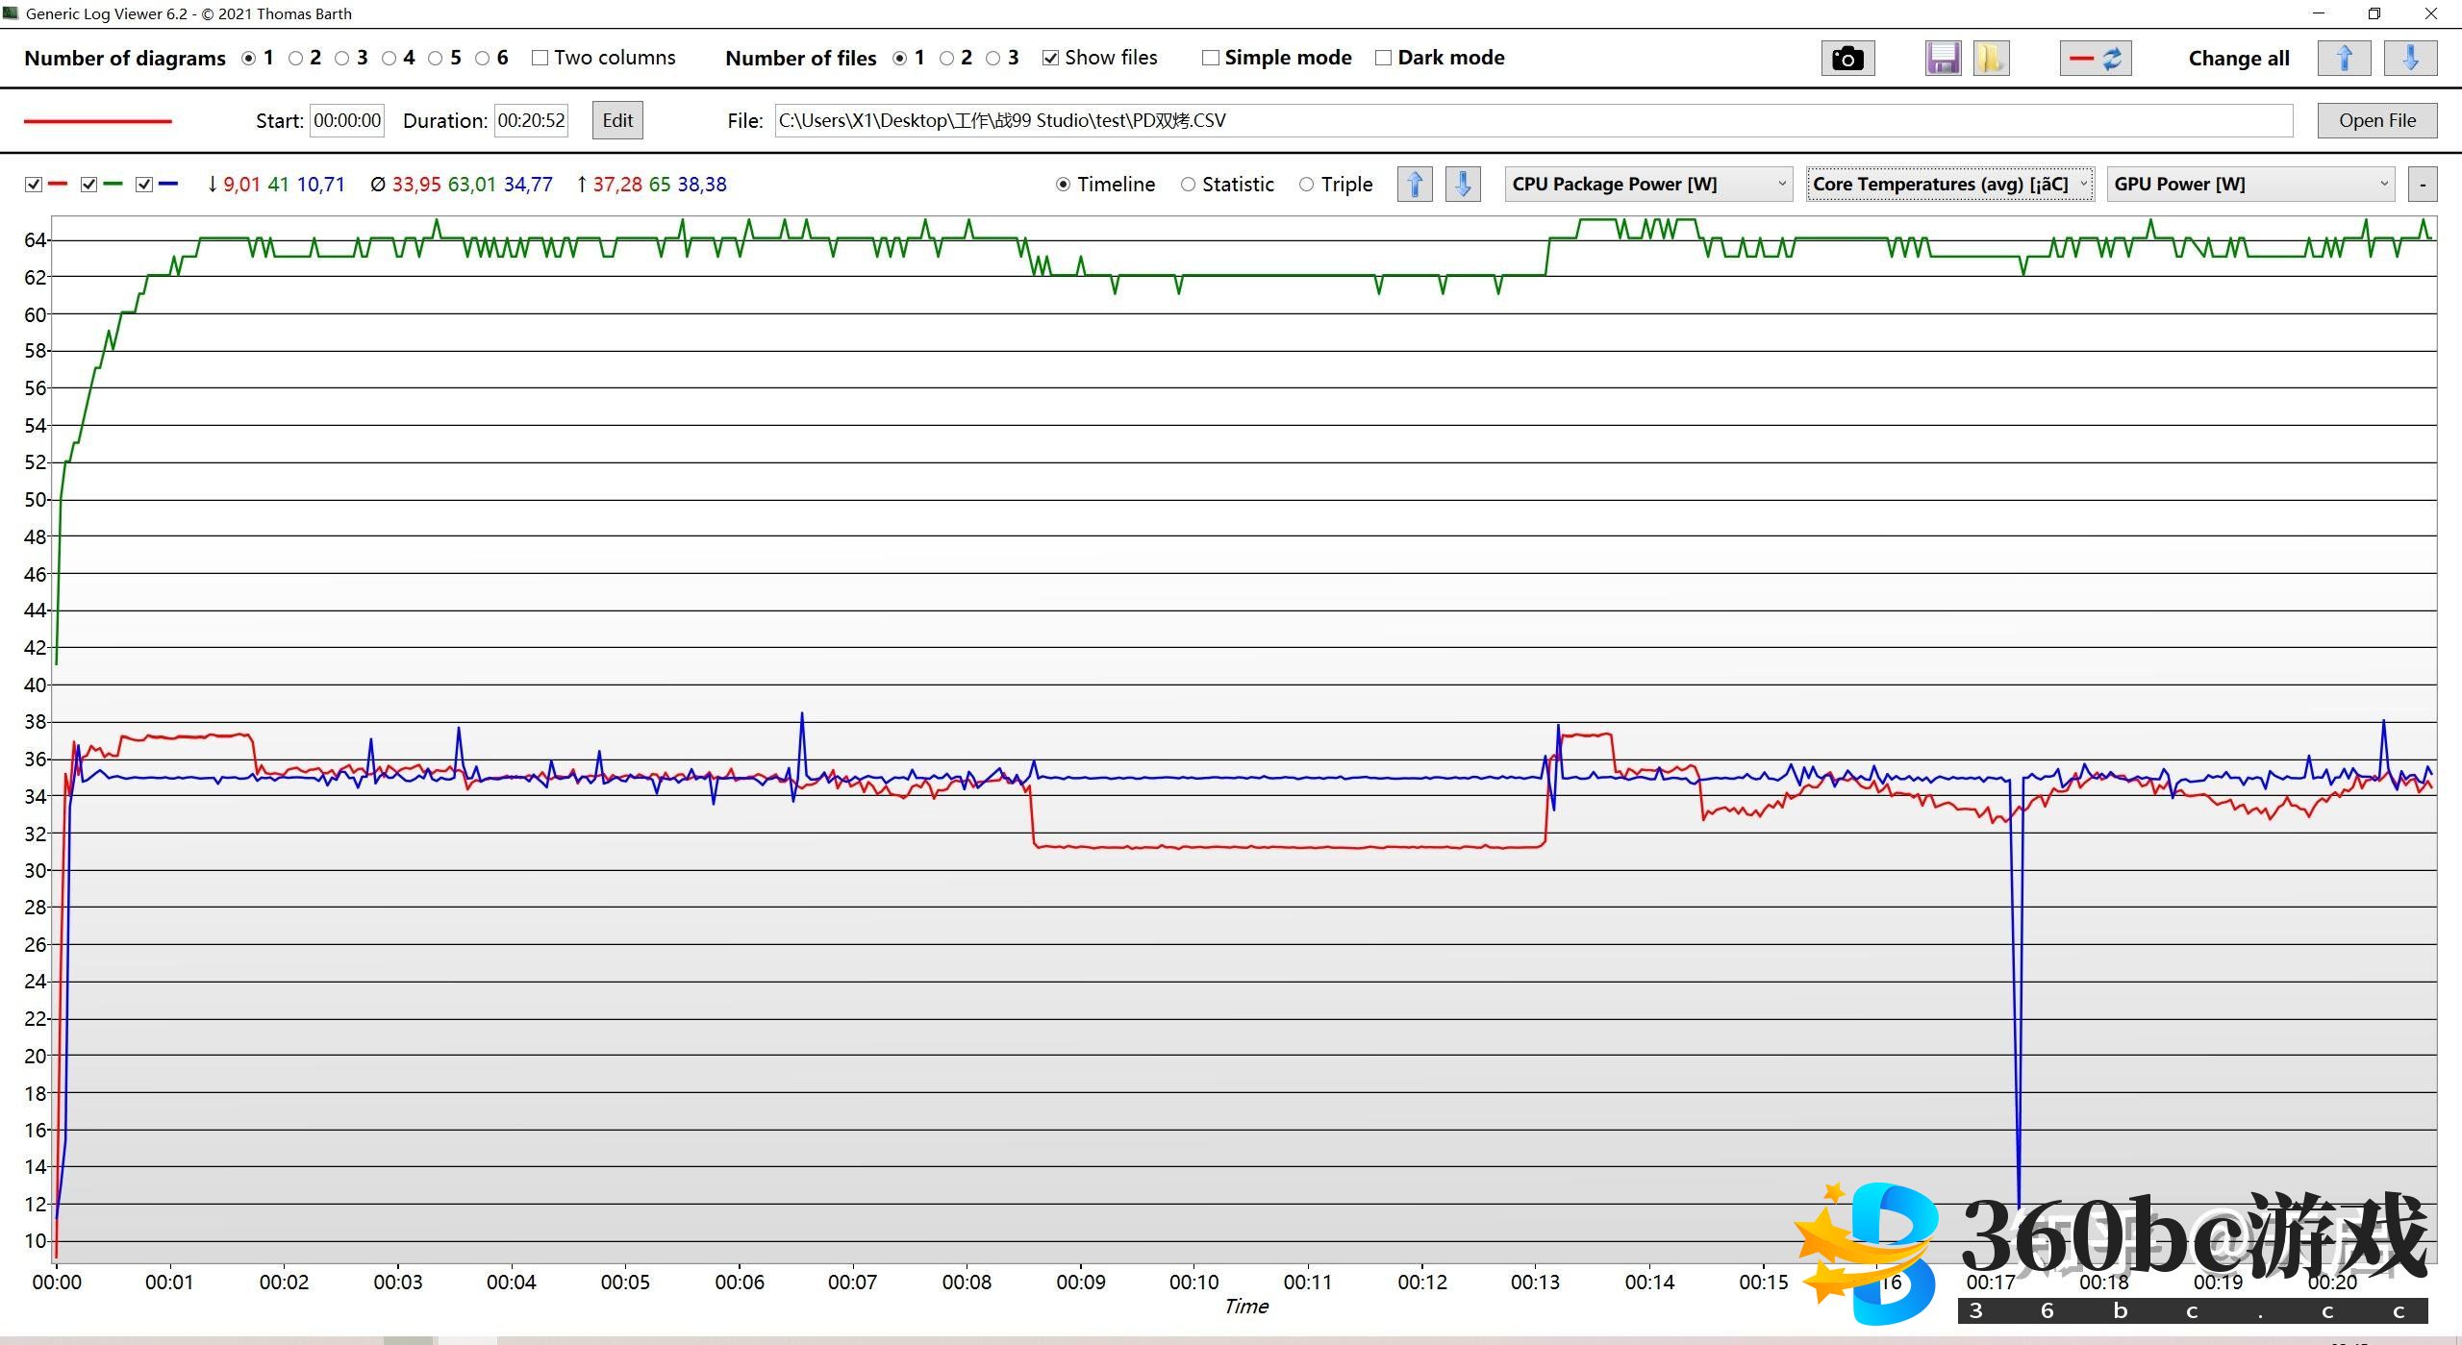Click the Open File button

click(2376, 120)
